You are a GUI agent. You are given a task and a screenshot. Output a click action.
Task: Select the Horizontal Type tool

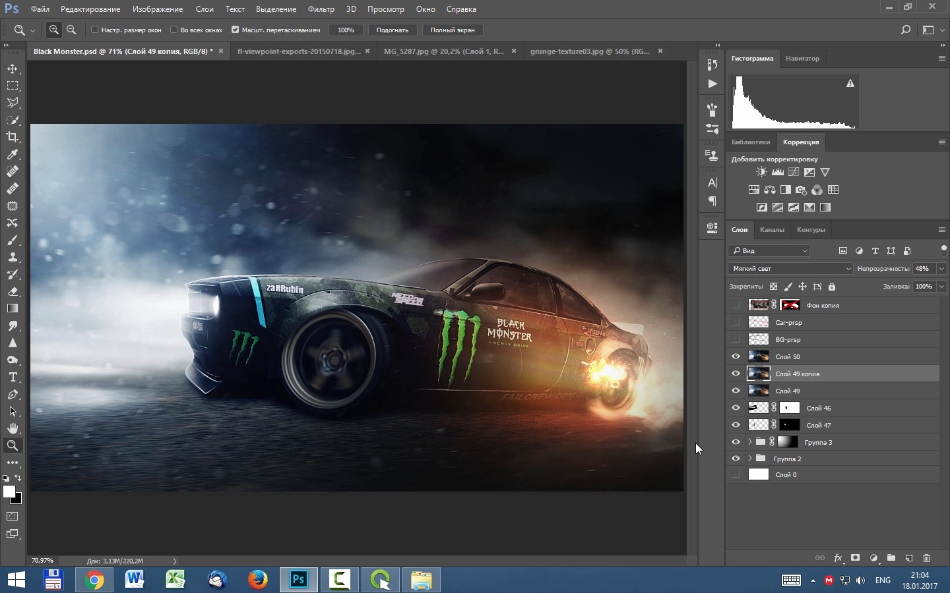click(x=13, y=377)
